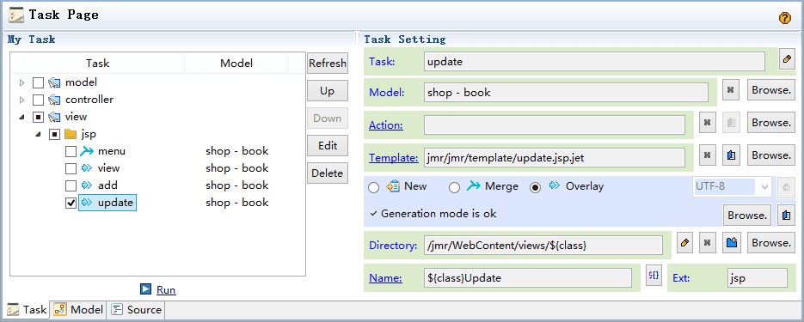
Task: Click the blue folder icon beside Directory
Action: [732, 243]
